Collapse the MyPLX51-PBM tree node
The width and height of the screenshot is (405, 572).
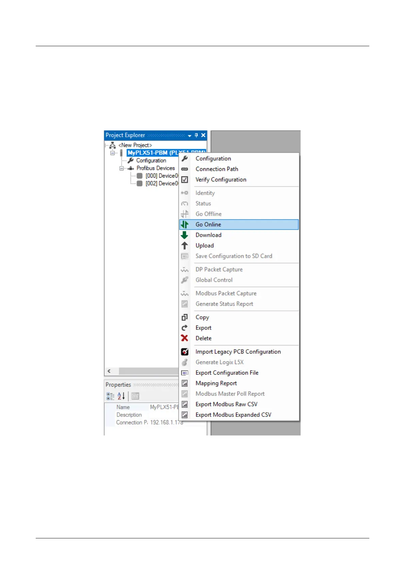coord(113,153)
